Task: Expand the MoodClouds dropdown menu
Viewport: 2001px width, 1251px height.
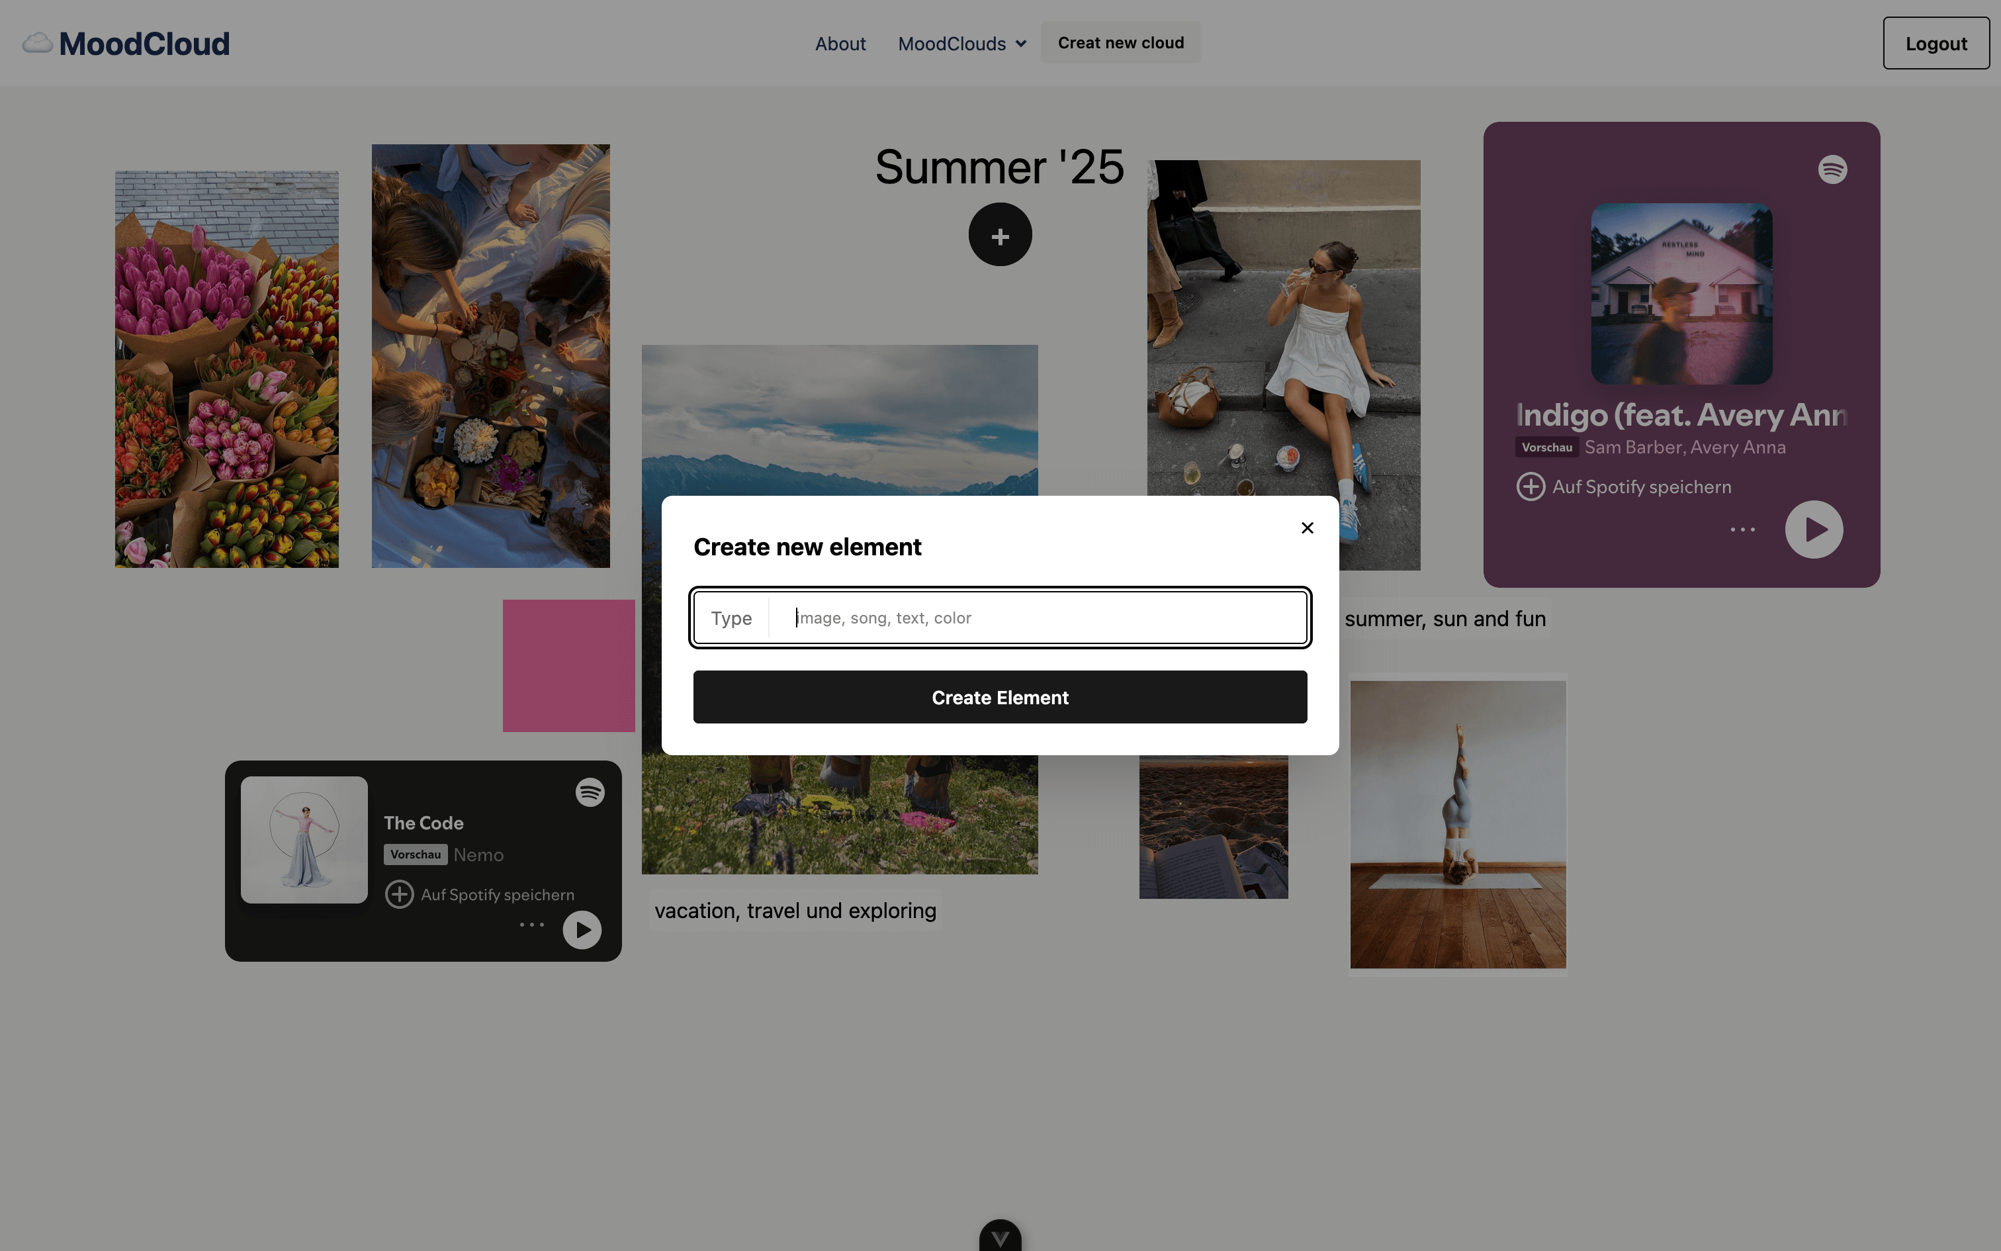Action: (x=963, y=44)
